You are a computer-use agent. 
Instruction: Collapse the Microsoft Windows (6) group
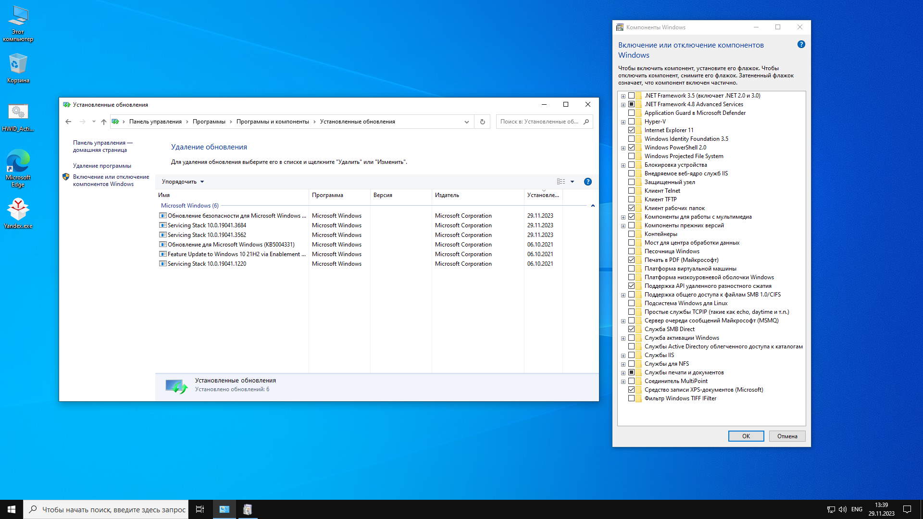click(593, 206)
